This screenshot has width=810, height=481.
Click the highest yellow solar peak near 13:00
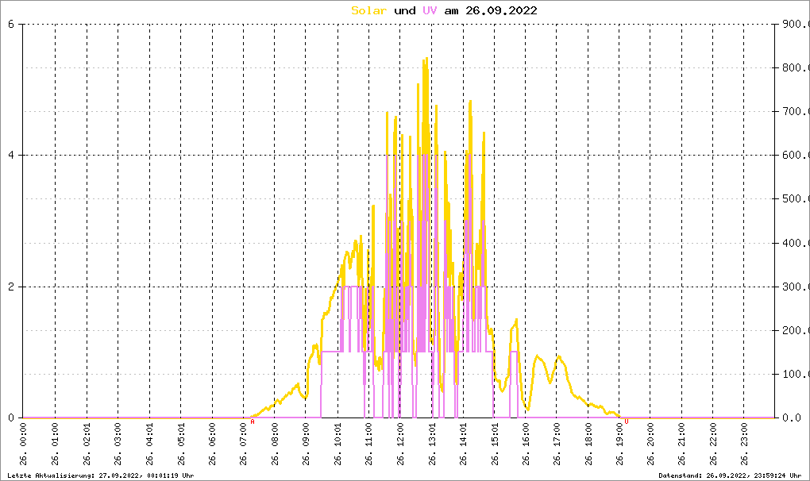click(426, 58)
